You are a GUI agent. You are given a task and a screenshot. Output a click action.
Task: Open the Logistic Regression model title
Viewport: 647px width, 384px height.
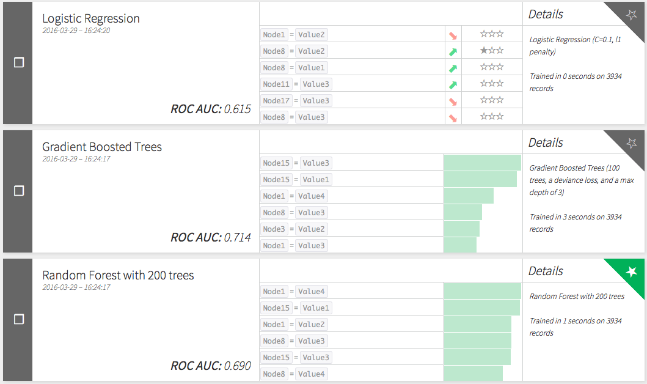click(91, 18)
